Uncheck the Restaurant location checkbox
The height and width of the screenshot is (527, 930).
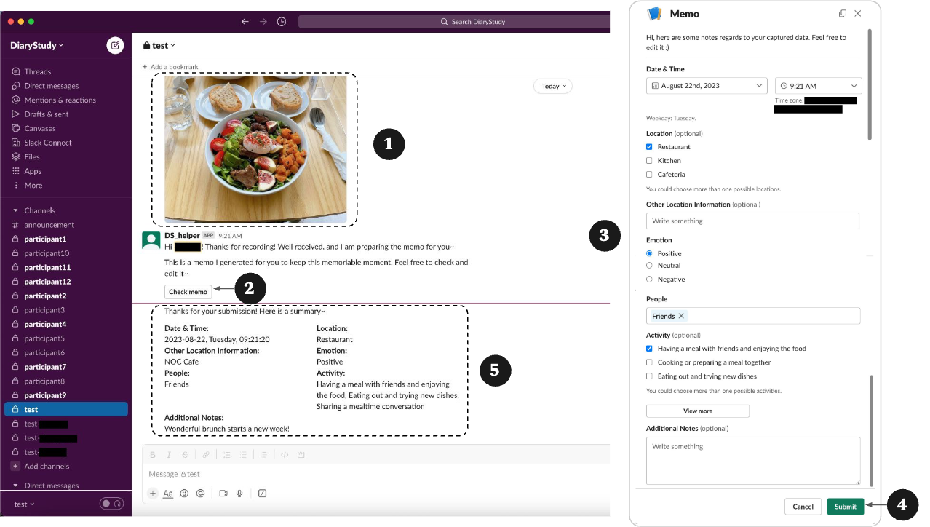pyautogui.click(x=650, y=147)
